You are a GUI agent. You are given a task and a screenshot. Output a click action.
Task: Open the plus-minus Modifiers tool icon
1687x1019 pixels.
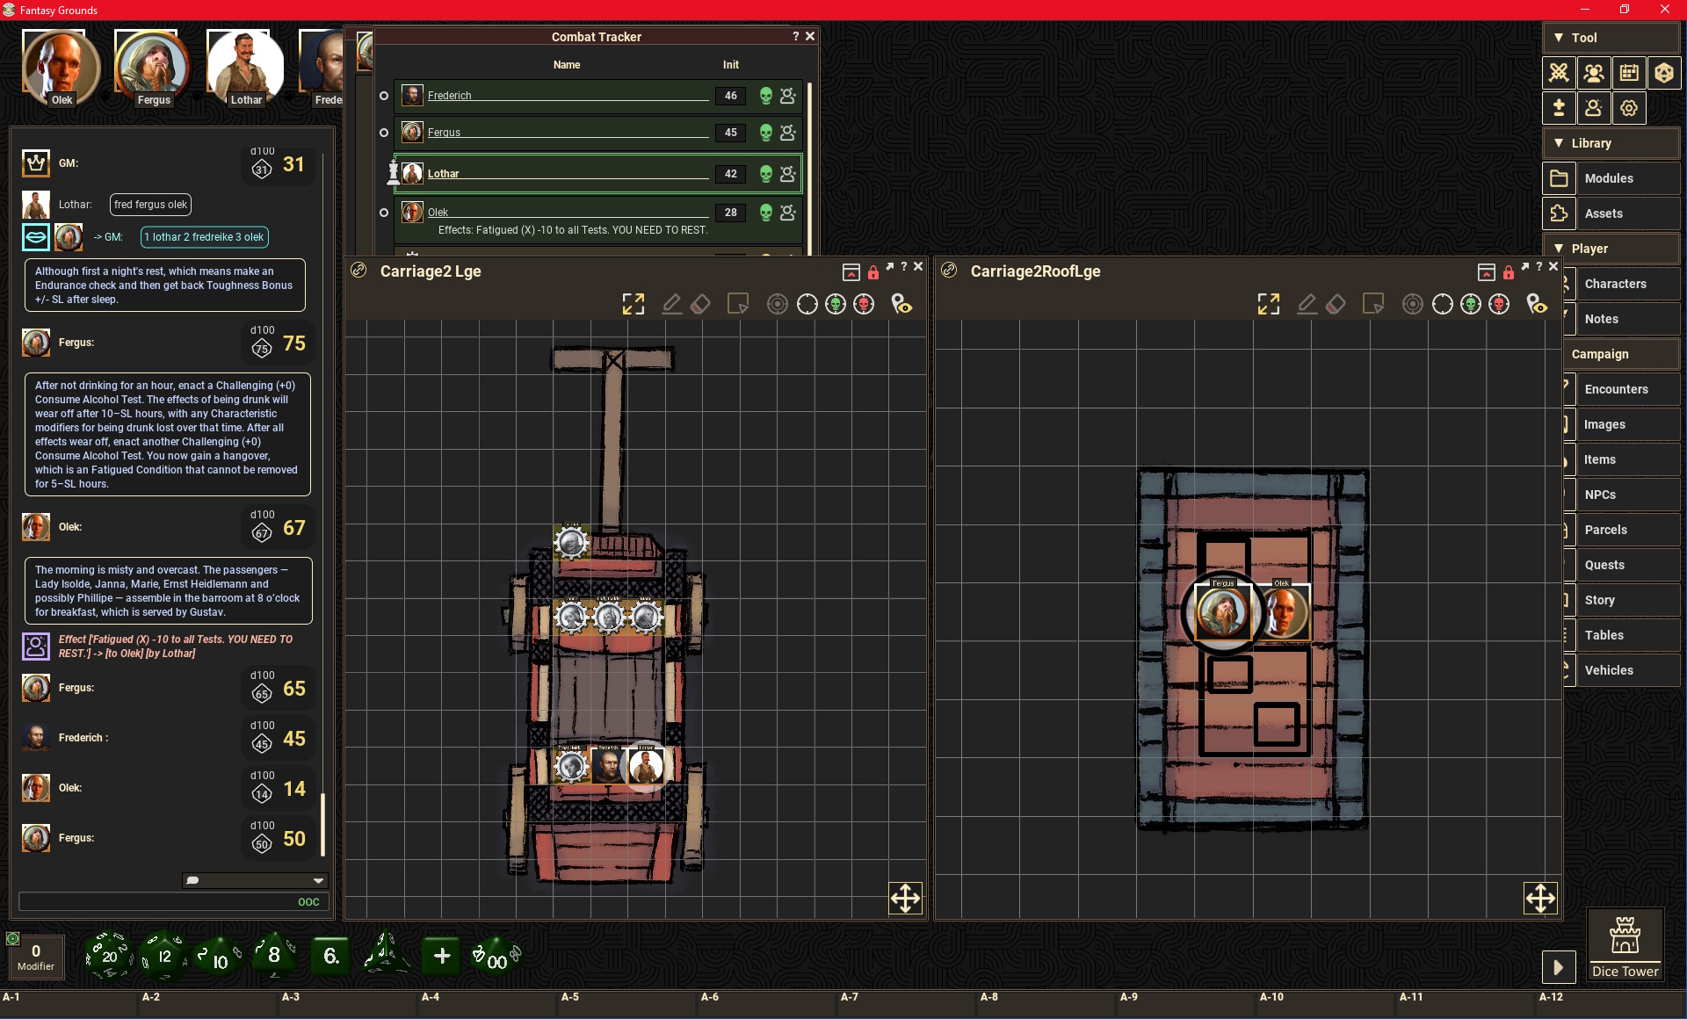tap(1559, 108)
